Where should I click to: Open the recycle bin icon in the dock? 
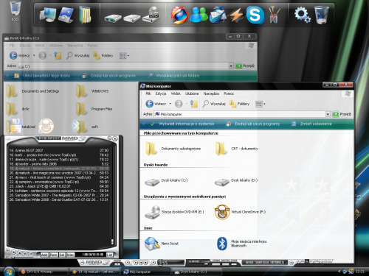pos(321,15)
